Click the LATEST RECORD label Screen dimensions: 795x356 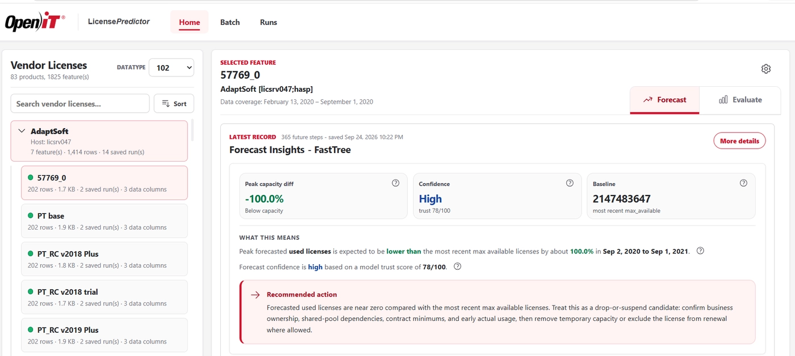point(253,137)
